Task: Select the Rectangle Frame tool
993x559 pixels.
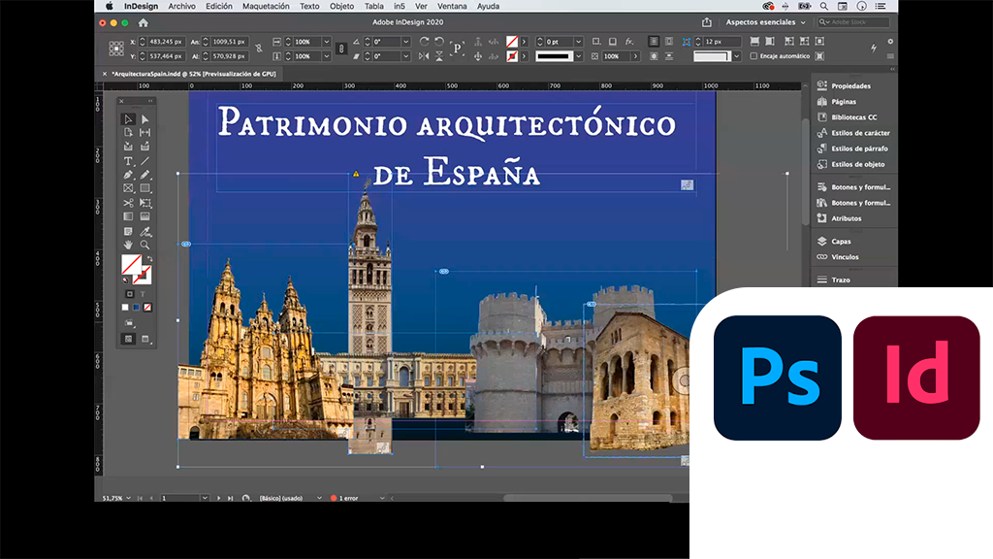Action: (128, 188)
